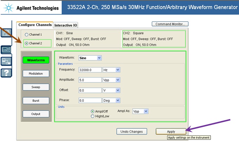The image size is (239, 141).
Task: Select the Configure Channels tab
Action: [35, 25]
